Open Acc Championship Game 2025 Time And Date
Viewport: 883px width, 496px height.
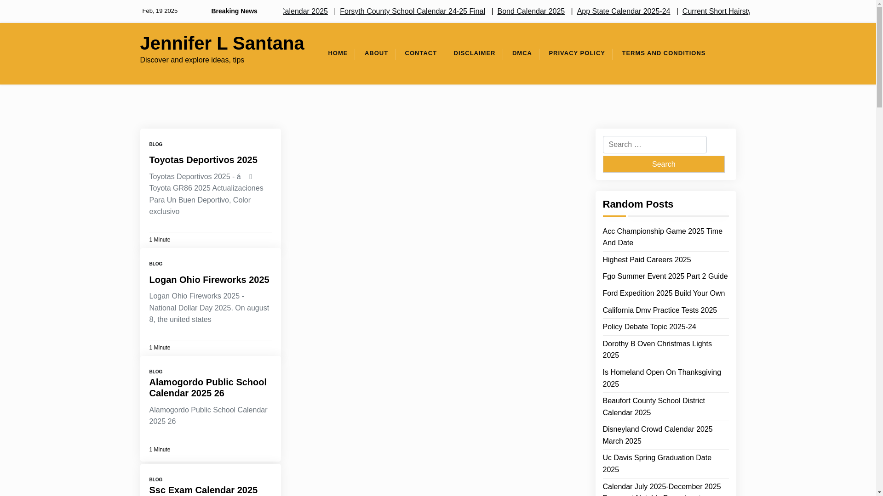[x=662, y=237]
